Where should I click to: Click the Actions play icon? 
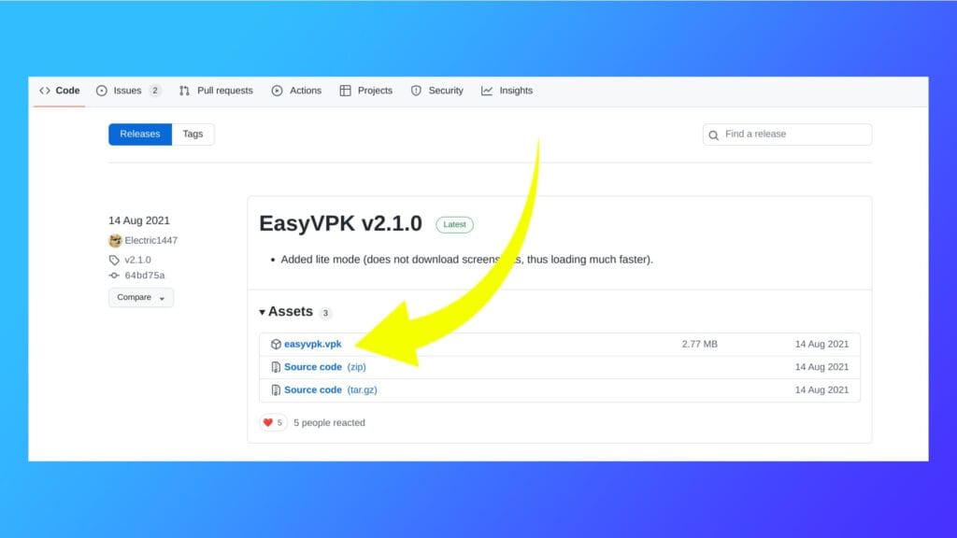coord(278,91)
